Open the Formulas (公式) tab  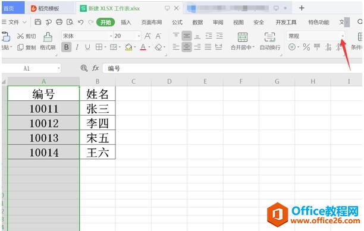[177, 22]
